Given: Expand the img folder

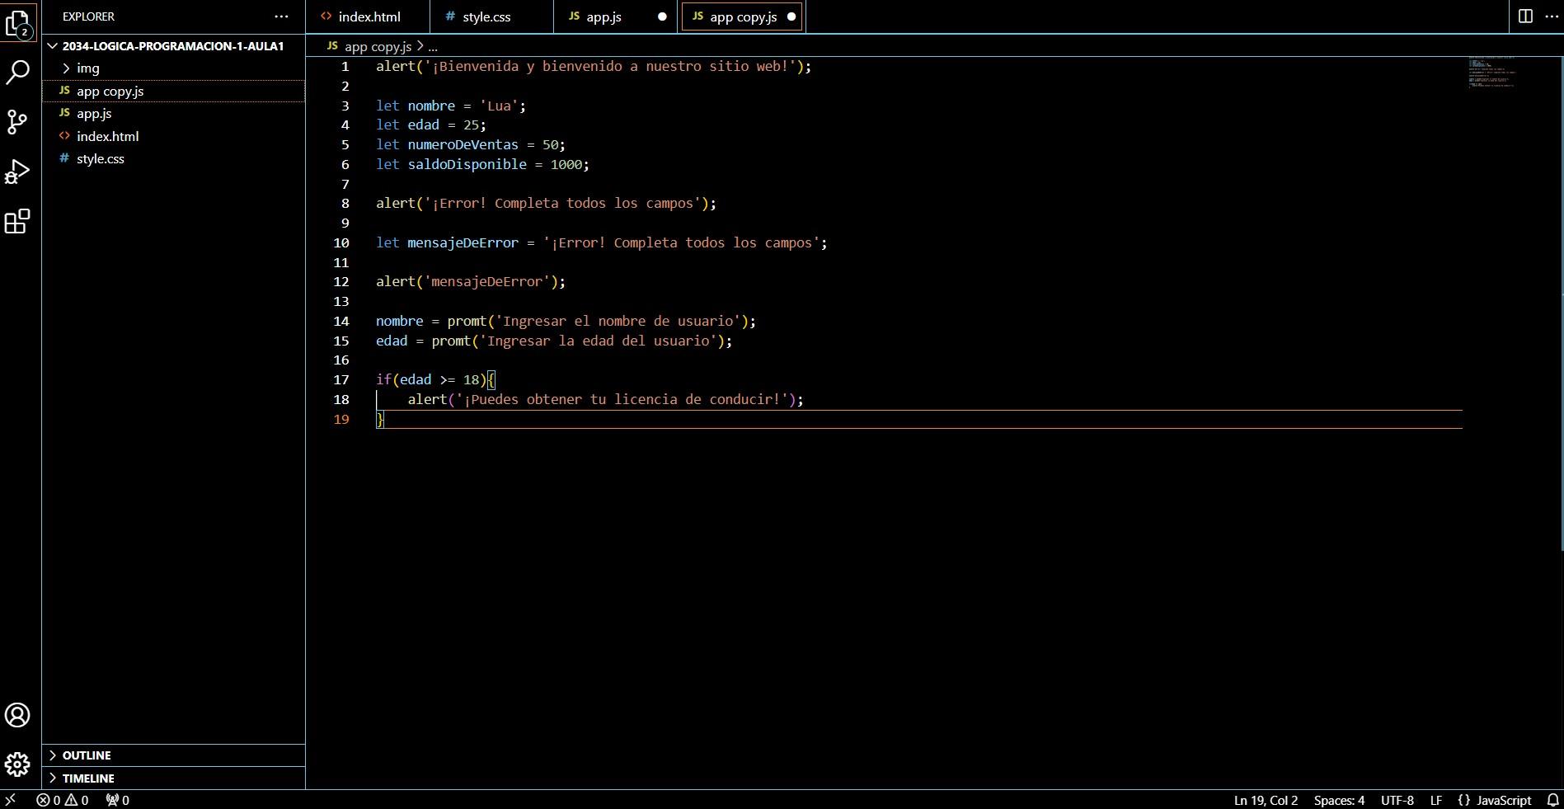Looking at the screenshot, I should [x=173, y=68].
